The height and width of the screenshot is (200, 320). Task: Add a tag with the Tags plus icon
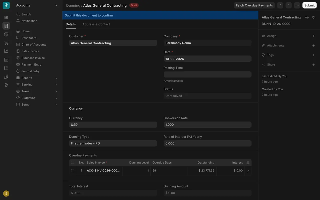(313, 55)
